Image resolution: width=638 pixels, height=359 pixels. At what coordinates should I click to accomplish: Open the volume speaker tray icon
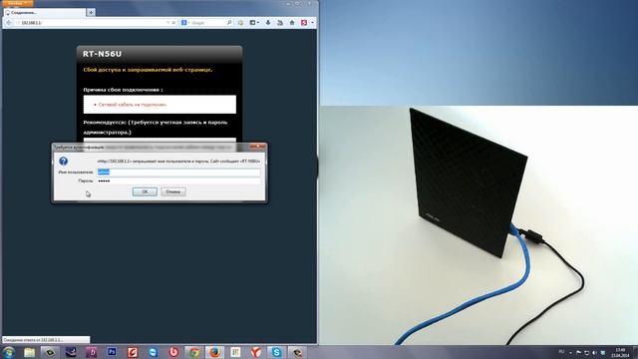[595, 352]
